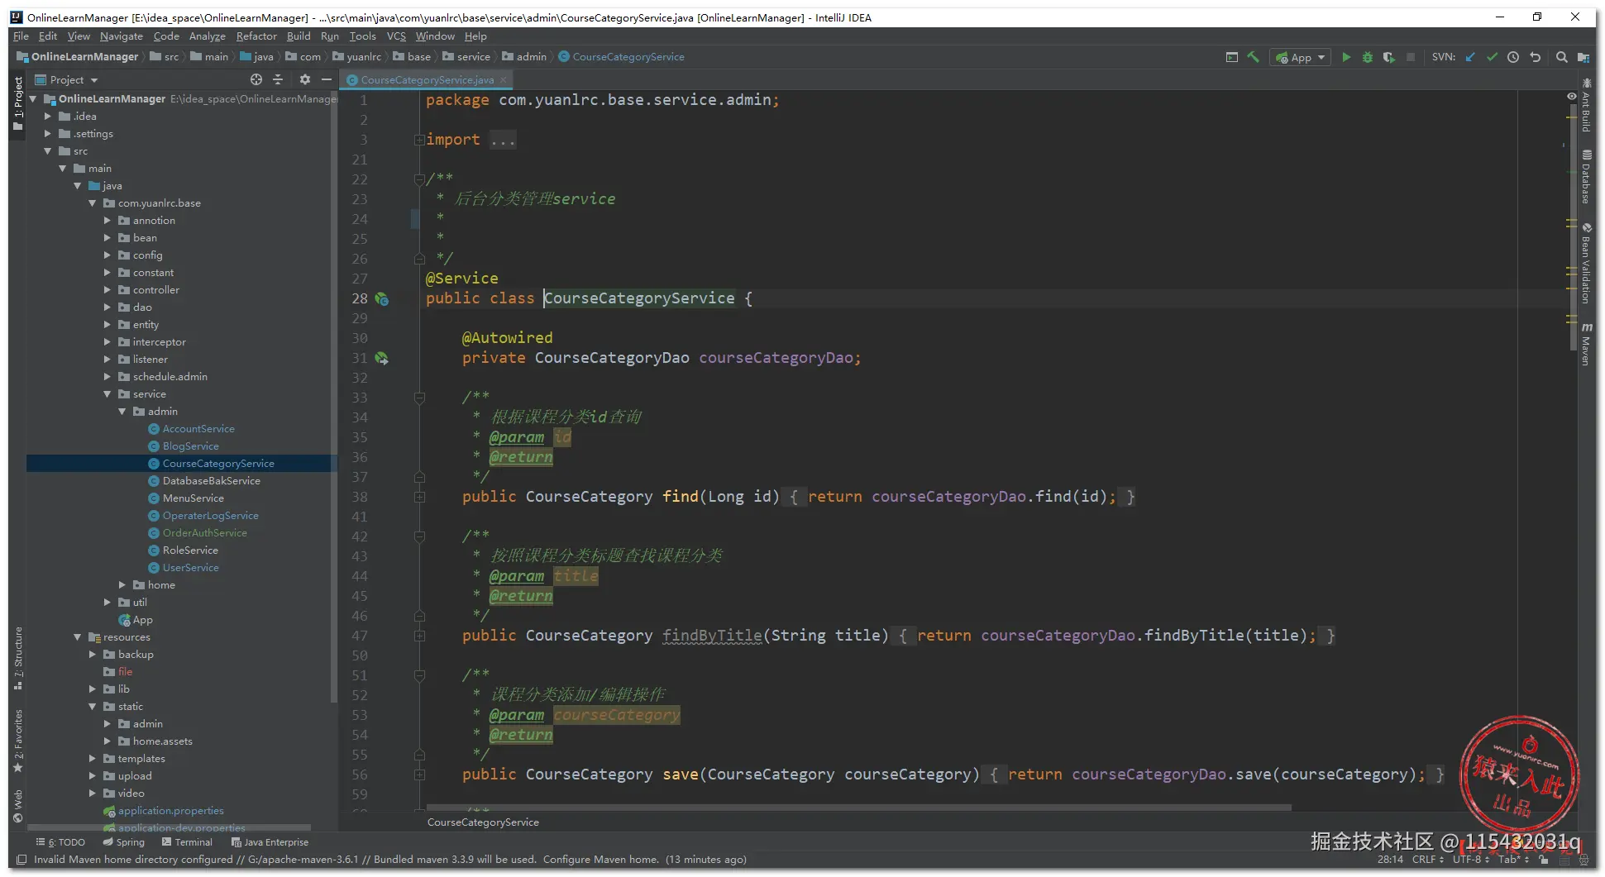Start debugging with the bug icon

(x=1368, y=57)
